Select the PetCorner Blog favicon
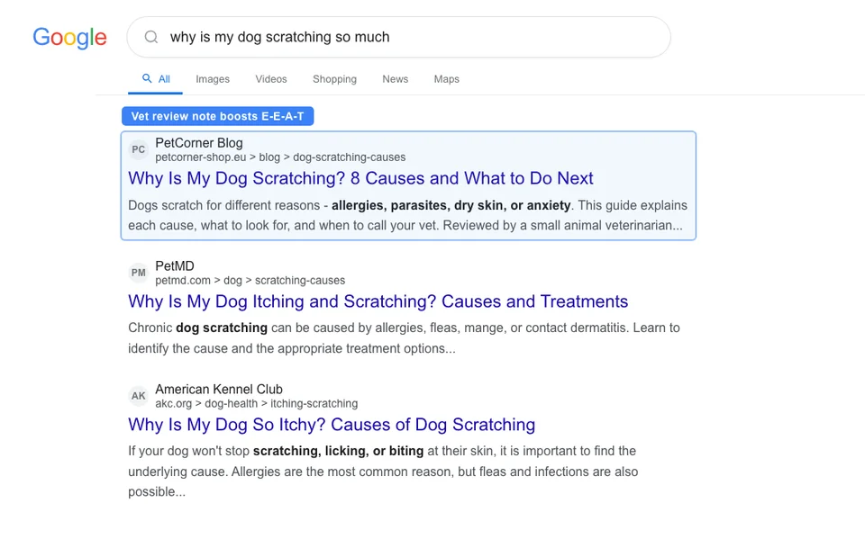Image resolution: width=865 pixels, height=557 pixels. [x=138, y=149]
